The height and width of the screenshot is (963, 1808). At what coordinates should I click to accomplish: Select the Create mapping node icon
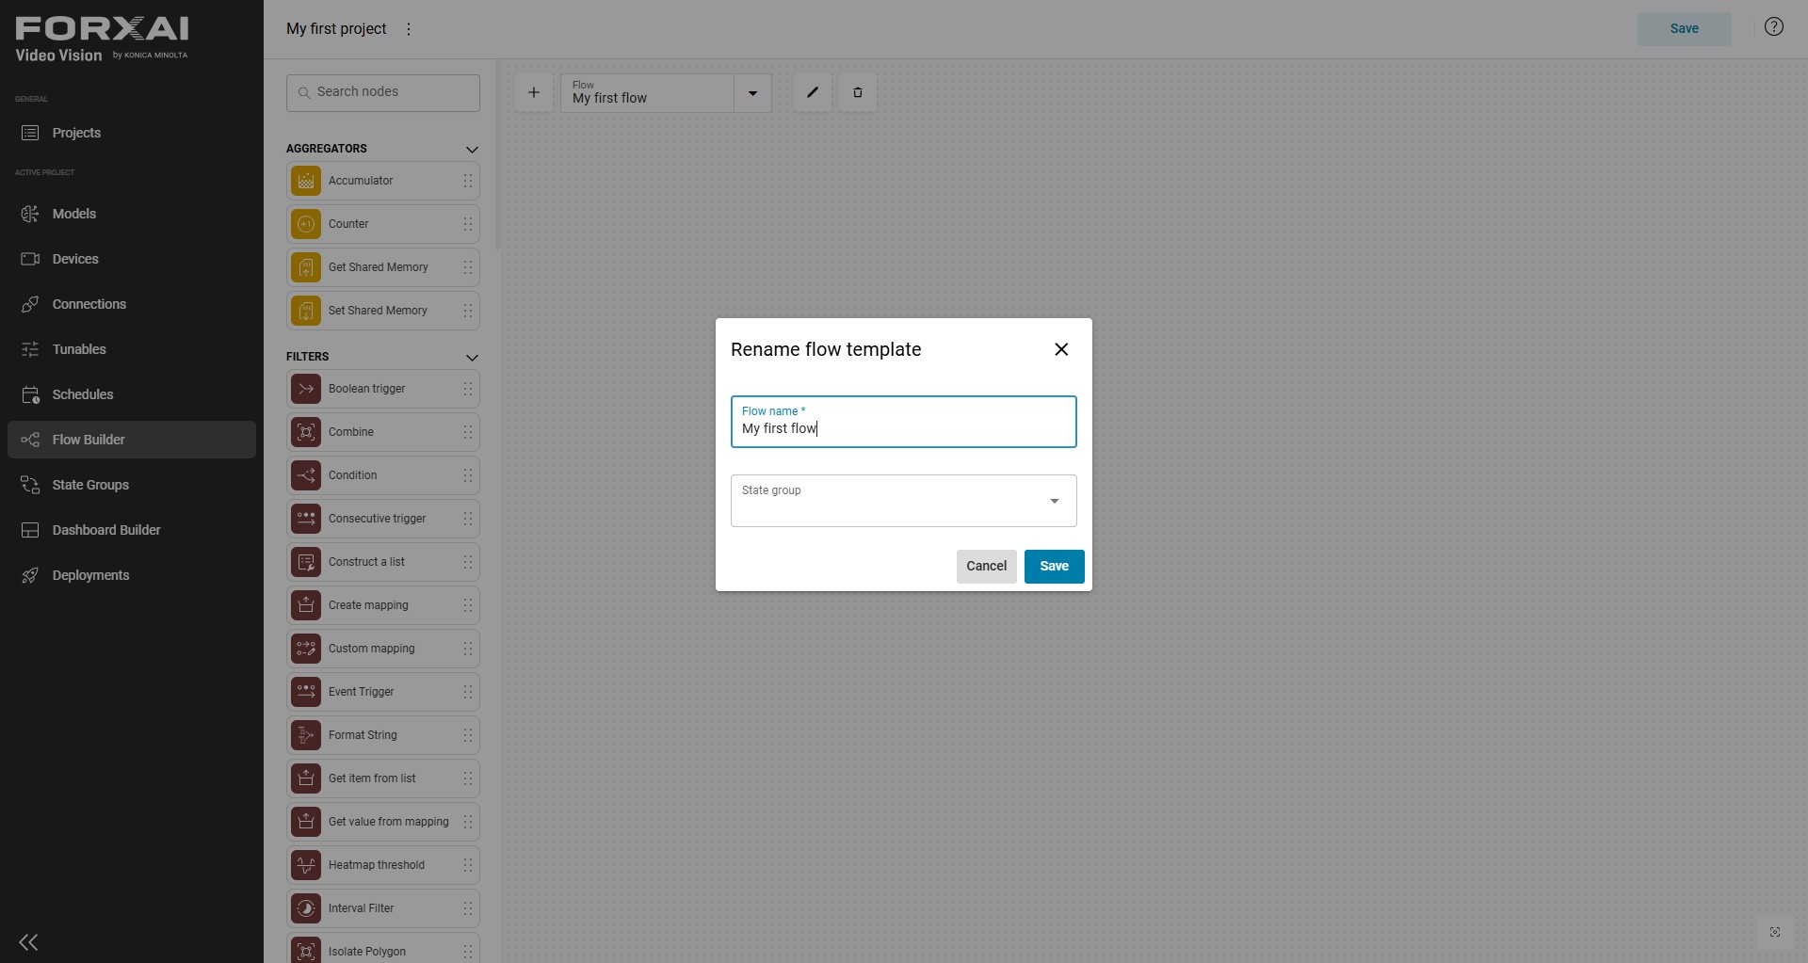pyautogui.click(x=306, y=605)
